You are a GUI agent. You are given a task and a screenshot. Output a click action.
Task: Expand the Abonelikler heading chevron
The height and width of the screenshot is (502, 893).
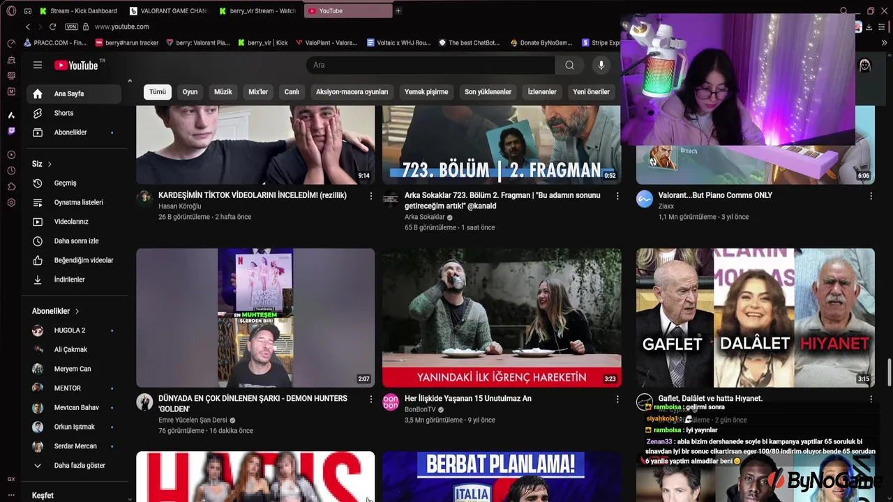pyautogui.click(x=77, y=311)
